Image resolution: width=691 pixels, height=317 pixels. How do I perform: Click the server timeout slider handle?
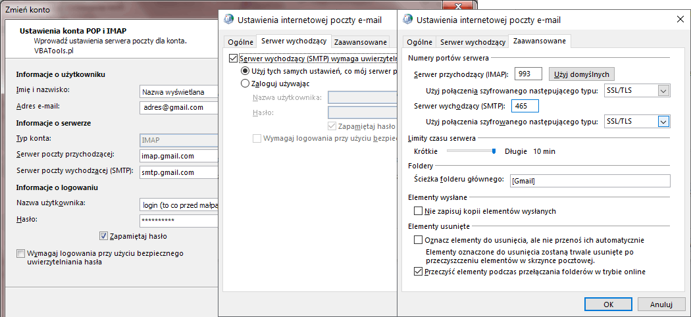click(494, 151)
